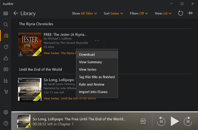Viewport: 198px width, 130px height.
Task: Click the 3 hr 11 min left text
Action: click(x=54, y=93)
